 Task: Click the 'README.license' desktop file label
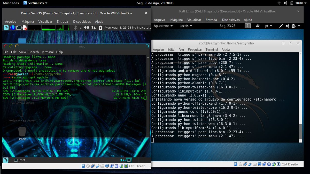pos(22,103)
